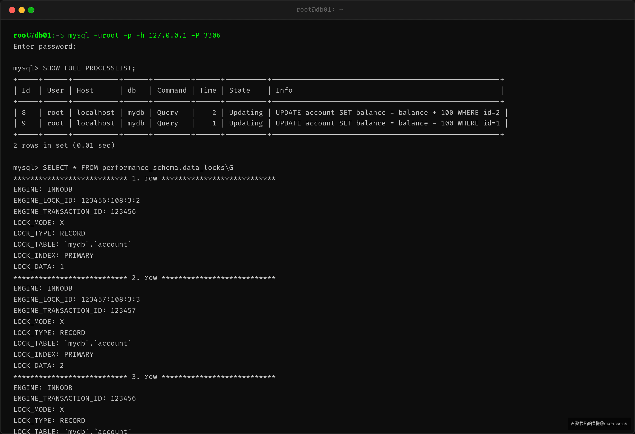Click Updating state in process 8 row
635x434 pixels.
tap(246, 112)
